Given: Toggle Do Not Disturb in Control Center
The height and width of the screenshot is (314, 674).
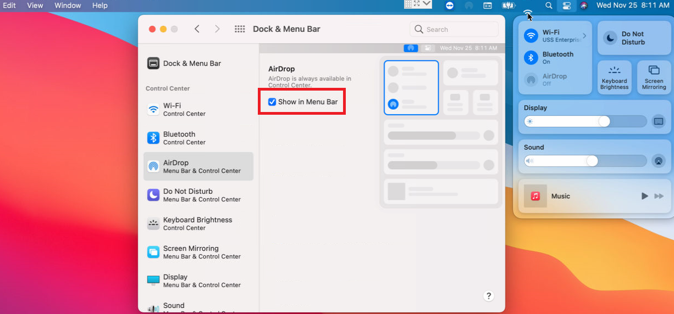Looking at the screenshot, I should tap(610, 38).
